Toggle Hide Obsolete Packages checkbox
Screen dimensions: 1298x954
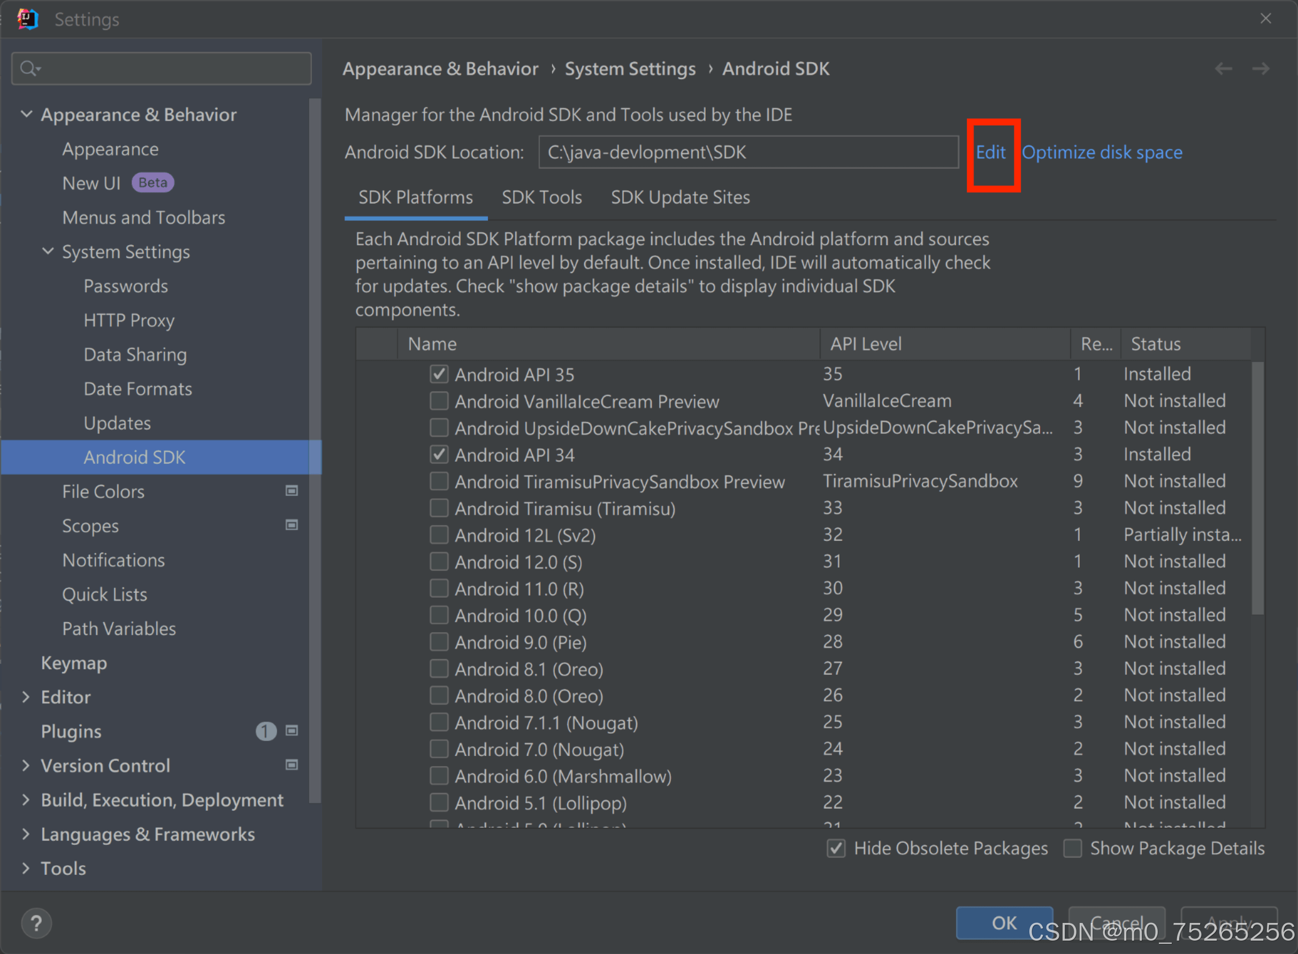point(836,848)
